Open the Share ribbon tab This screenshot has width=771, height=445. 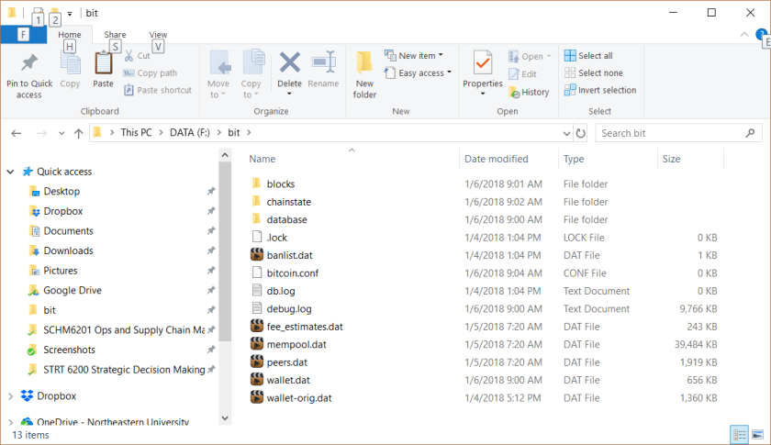coord(115,35)
